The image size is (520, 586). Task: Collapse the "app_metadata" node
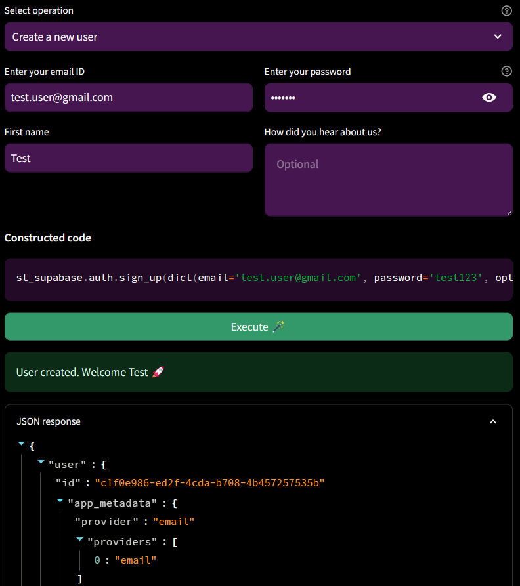tap(60, 501)
